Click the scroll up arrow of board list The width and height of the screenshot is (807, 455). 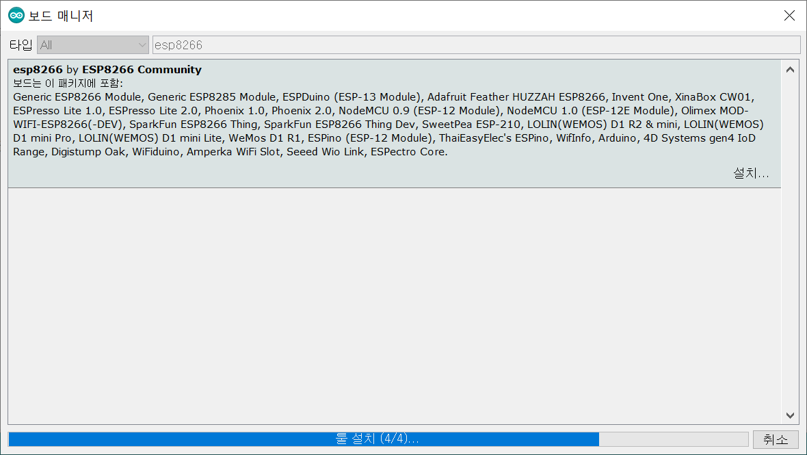coord(790,70)
